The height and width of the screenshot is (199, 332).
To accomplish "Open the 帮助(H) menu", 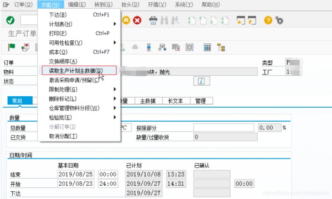I will click(x=210, y=4).
